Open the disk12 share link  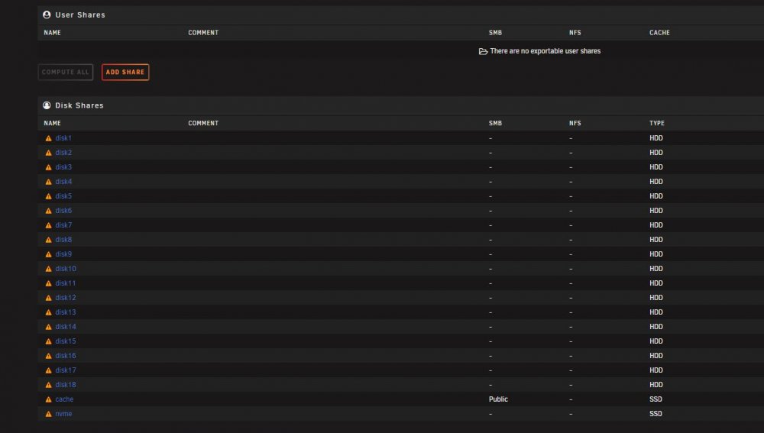66,298
